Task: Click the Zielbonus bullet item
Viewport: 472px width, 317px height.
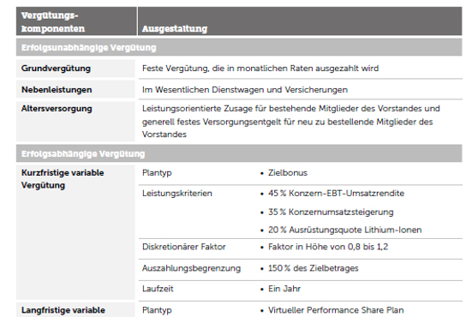Action: 288,173
